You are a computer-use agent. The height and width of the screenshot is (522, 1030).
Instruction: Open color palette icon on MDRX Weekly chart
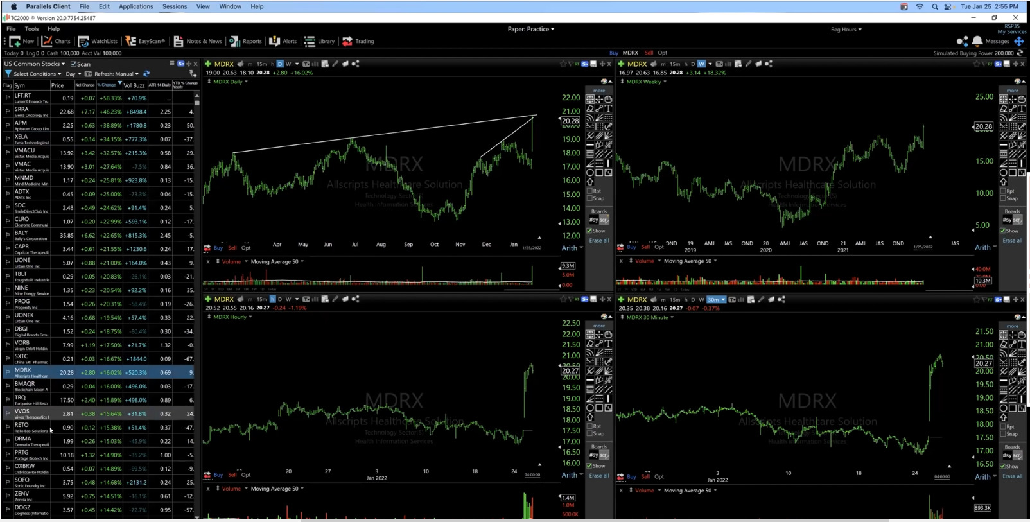pos(1017,82)
